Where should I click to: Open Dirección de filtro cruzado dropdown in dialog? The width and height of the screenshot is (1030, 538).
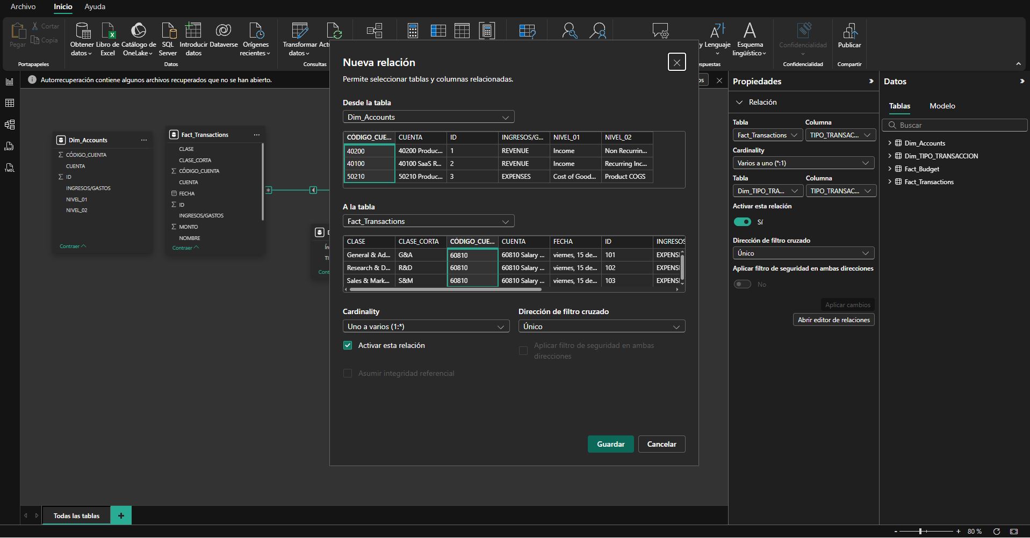602,326
